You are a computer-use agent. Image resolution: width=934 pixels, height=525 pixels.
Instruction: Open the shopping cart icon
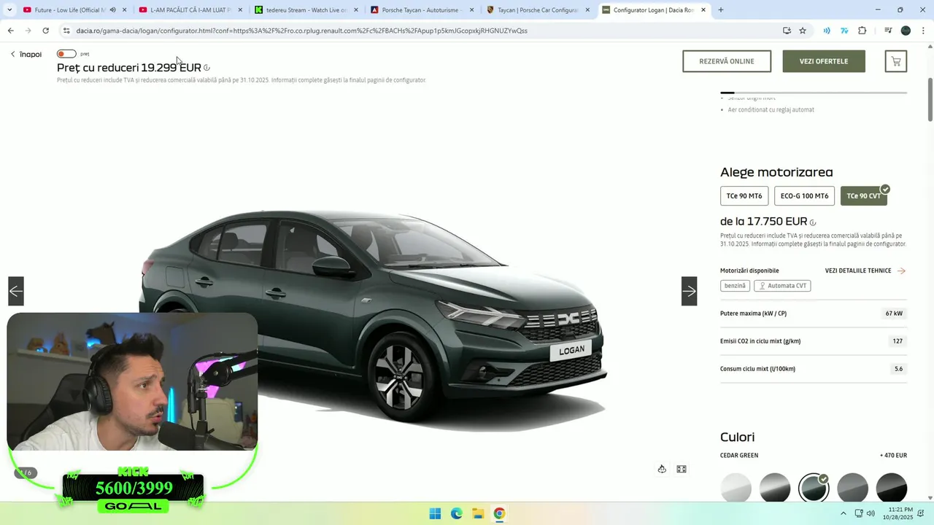pos(896,61)
